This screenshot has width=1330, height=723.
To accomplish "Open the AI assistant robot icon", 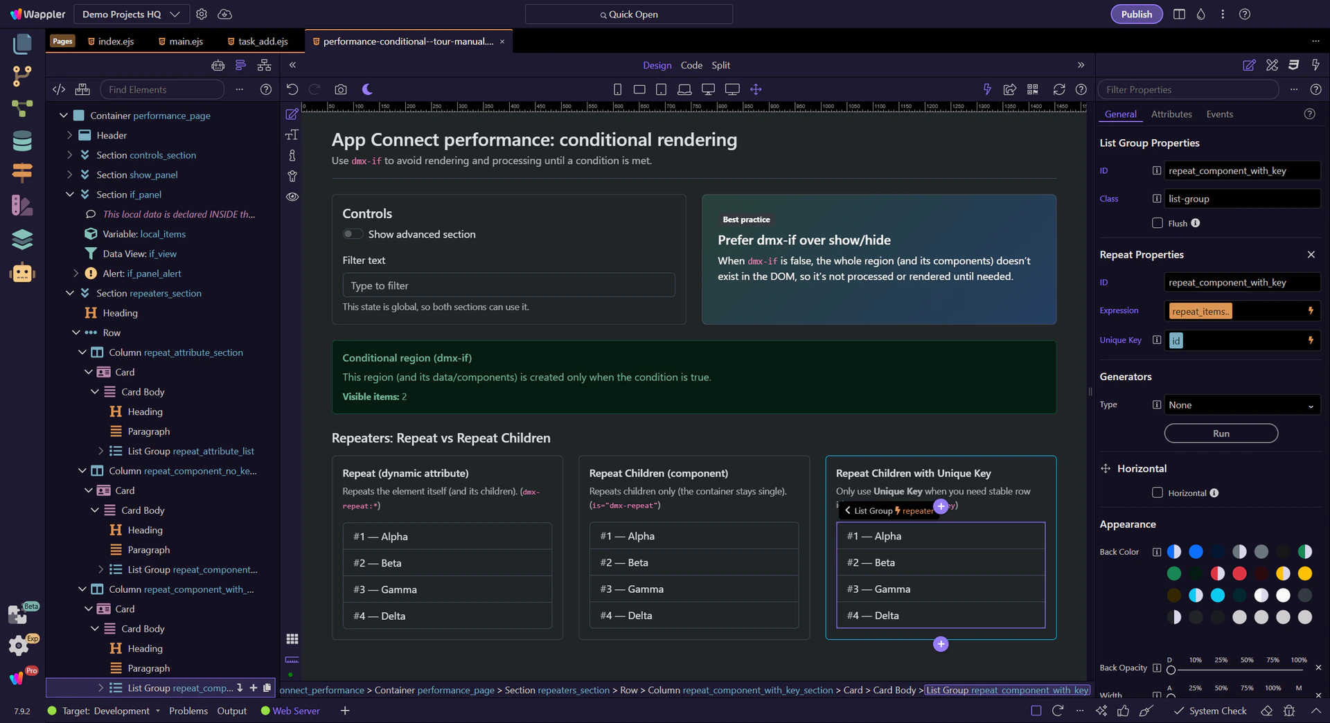I will pos(22,273).
